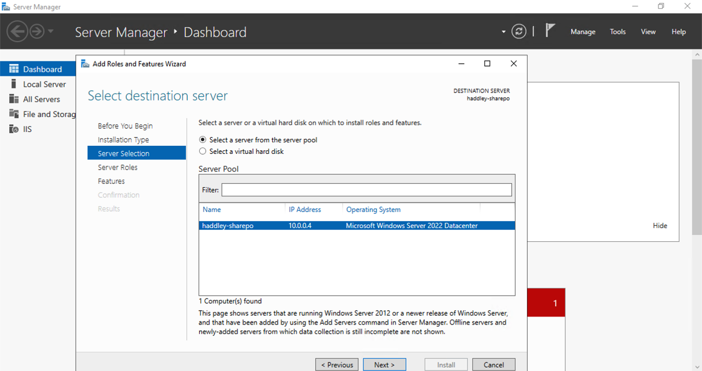This screenshot has width=702, height=371.
Task: Click Microsoft Windows Server 2022 Datacenter cell
Action: point(412,226)
